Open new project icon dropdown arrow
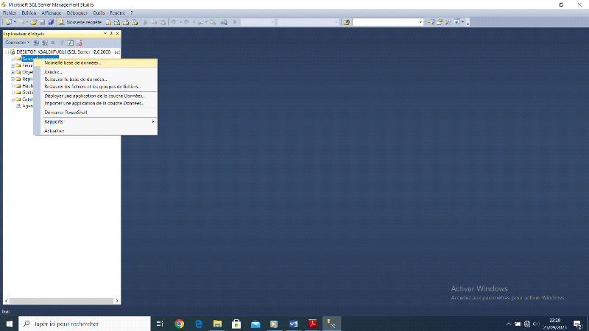The image size is (589, 331). [15, 22]
